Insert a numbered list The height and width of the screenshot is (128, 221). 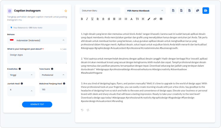pyautogui.click(x=120, y=19)
